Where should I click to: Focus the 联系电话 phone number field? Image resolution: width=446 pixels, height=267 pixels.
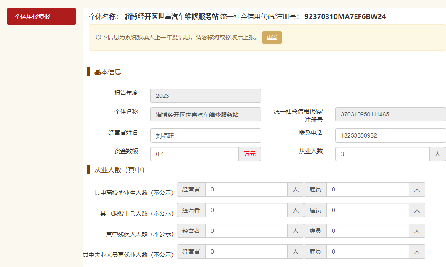[x=390, y=136]
